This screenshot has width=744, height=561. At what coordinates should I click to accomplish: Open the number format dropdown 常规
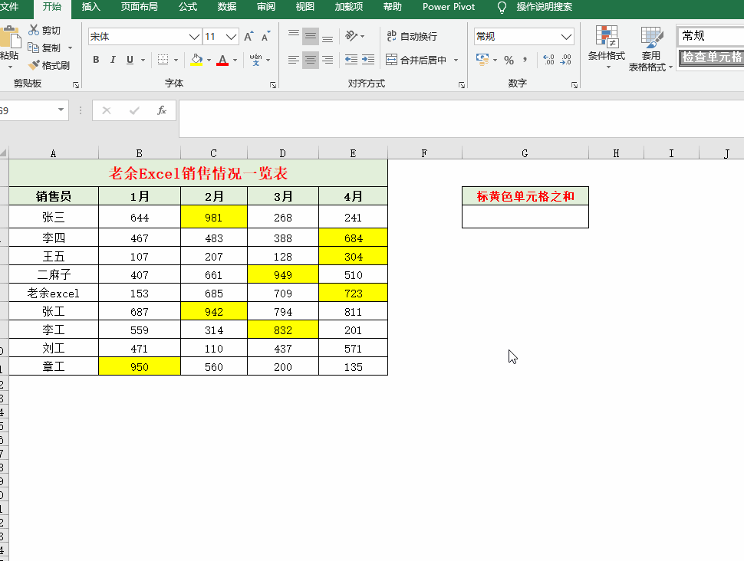click(566, 37)
